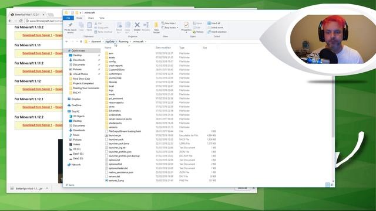Select the config folder
376x211 pixels.
point(110,62)
